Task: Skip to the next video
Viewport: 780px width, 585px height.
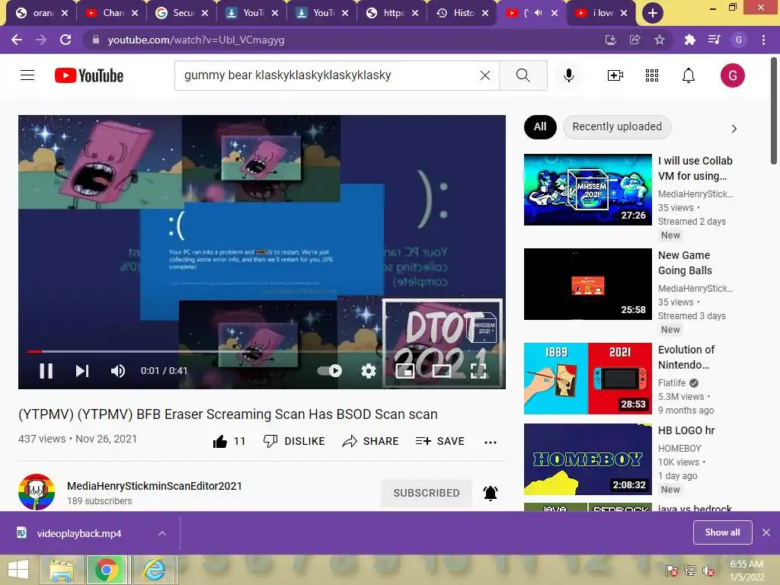Action: (82, 371)
